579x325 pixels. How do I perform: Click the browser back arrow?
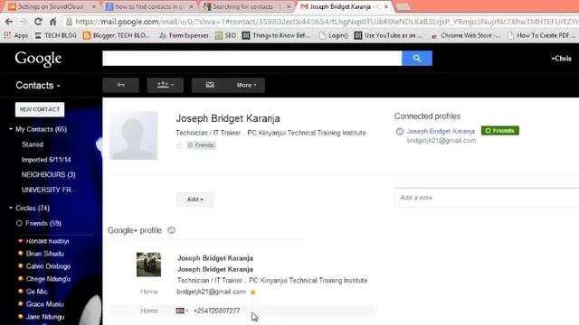tap(9, 22)
